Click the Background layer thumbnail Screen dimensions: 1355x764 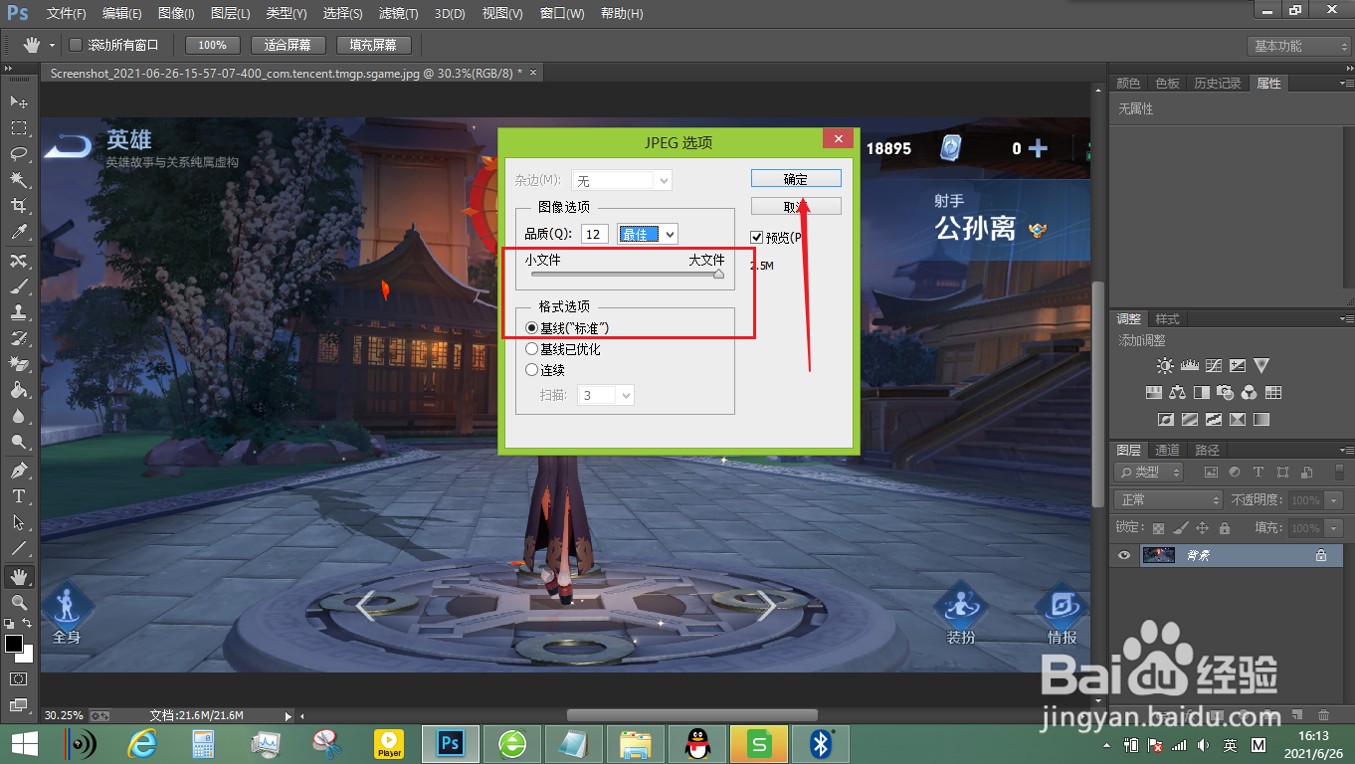[1157, 555]
